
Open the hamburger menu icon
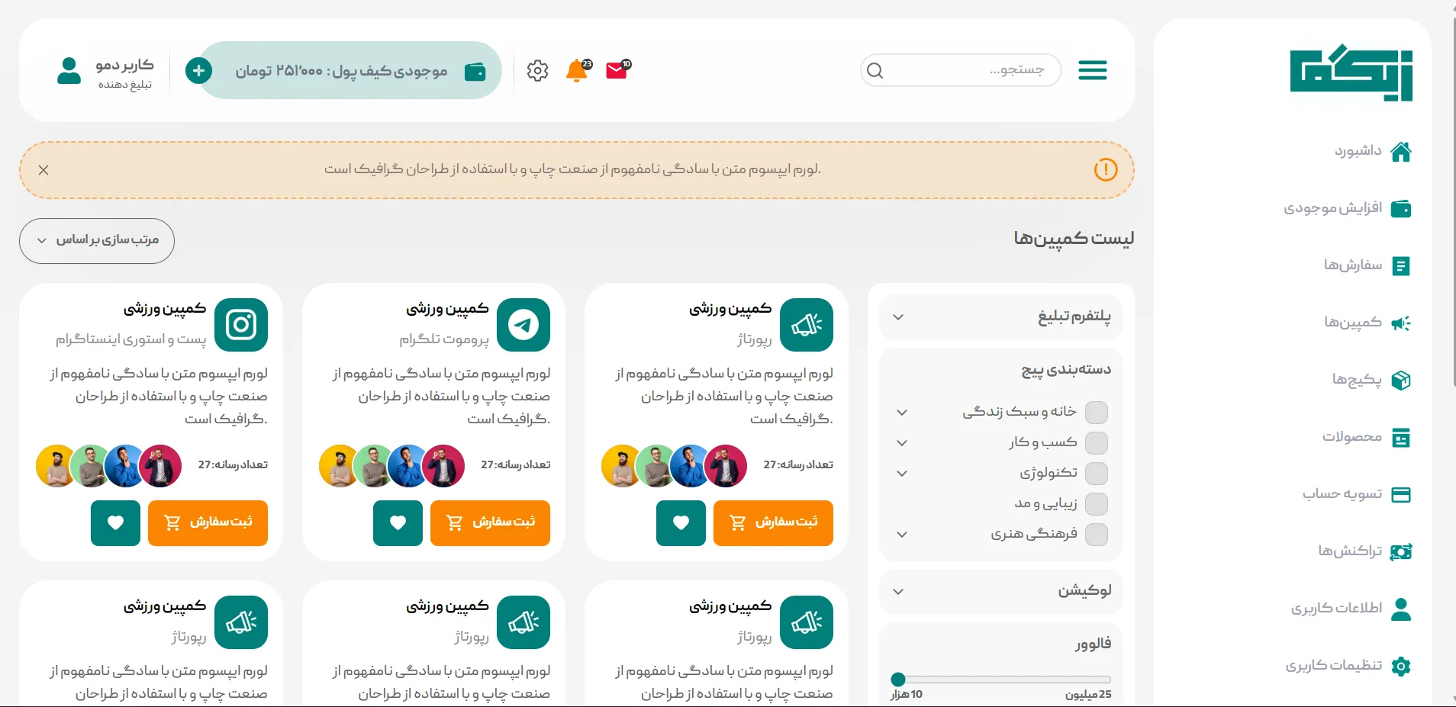(x=1093, y=70)
